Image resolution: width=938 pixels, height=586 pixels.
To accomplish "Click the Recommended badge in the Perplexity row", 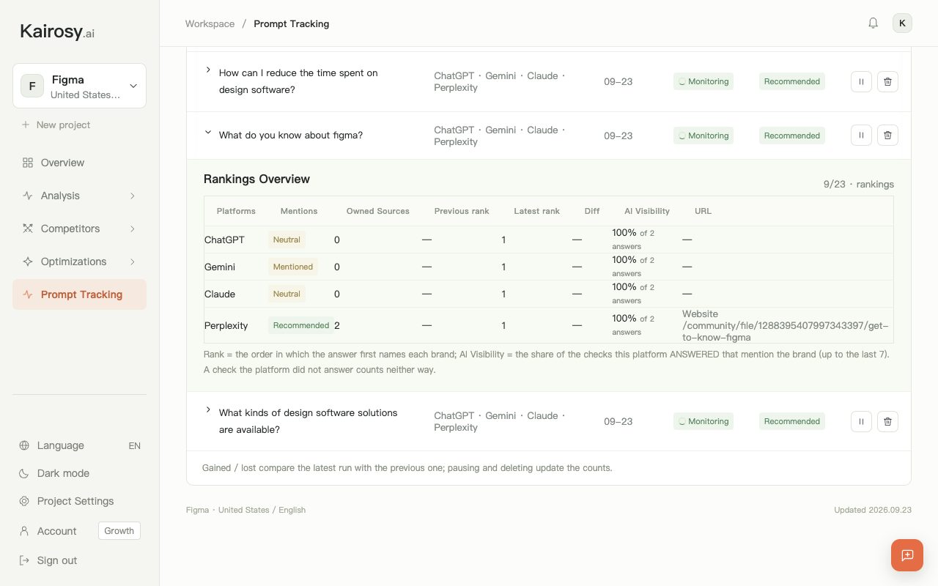I will pyautogui.click(x=301, y=325).
